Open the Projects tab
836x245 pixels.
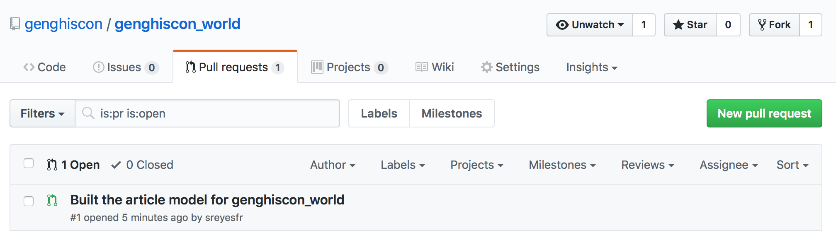click(x=349, y=67)
